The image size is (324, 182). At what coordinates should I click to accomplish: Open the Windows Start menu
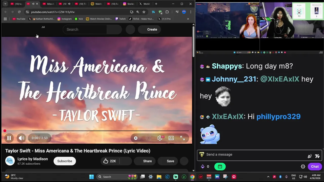point(91,177)
